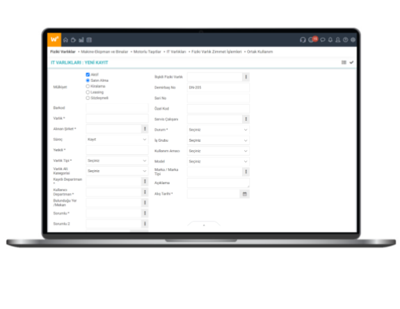Select the Leasing radio option
This screenshot has width=400, height=309.
[88, 92]
